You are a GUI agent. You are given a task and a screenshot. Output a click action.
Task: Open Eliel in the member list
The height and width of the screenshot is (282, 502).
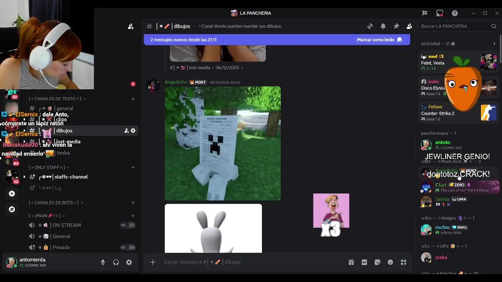point(459,187)
